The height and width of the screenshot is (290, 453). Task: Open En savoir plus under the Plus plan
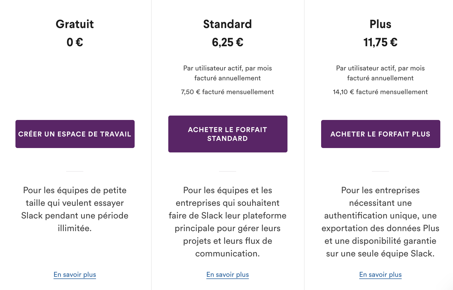[380, 274]
